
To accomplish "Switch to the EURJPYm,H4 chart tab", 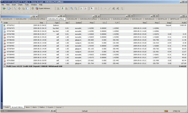I will pyautogui.click(x=162, y=19).
